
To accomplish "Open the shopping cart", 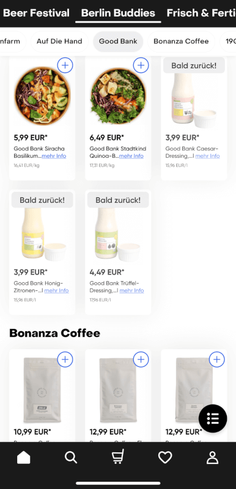I will [118, 457].
